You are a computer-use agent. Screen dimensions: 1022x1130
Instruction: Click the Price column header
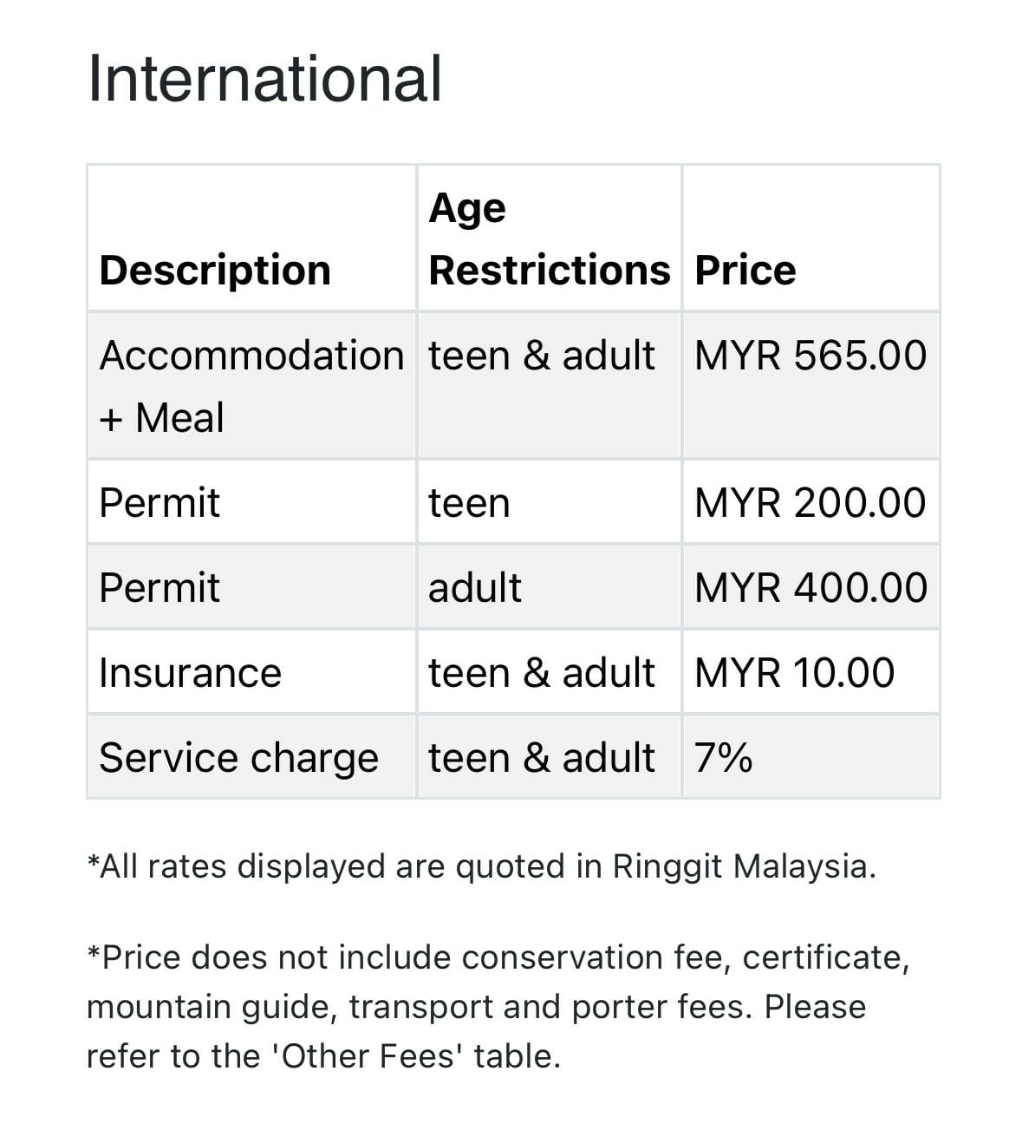[x=745, y=270]
